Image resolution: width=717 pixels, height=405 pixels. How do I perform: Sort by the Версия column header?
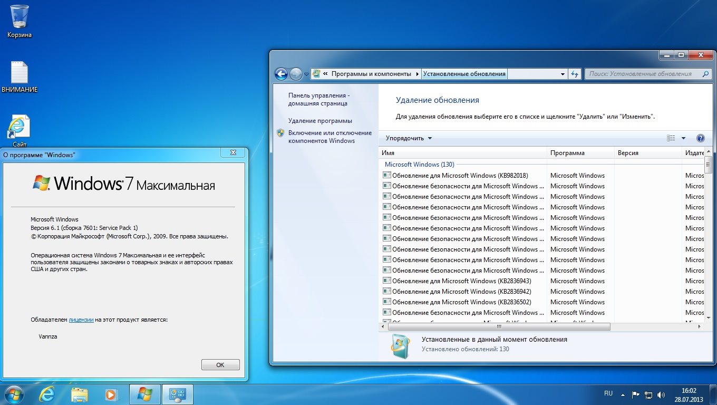click(x=648, y=153)
